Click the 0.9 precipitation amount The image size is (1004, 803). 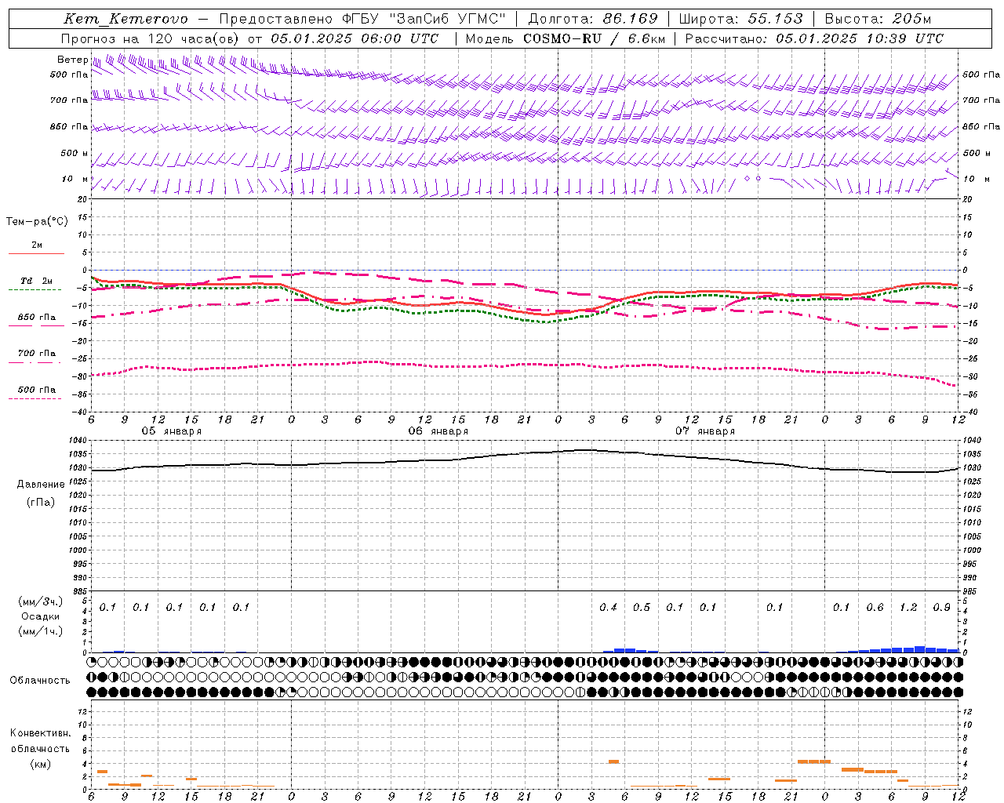click(x=941, y=607)
